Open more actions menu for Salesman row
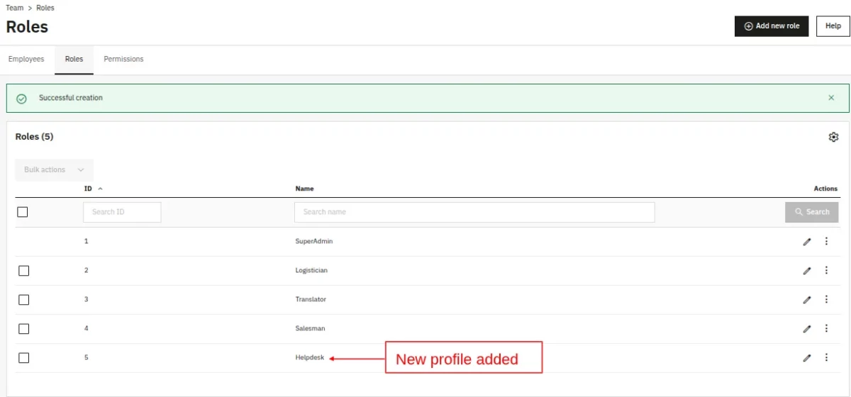Image resolution: width=851 pixels, height=397 pixels. click(826, 328)
